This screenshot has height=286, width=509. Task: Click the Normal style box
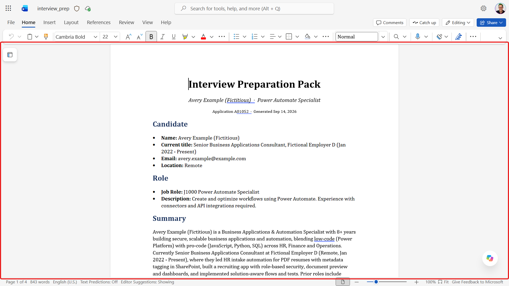pos(357,37)
